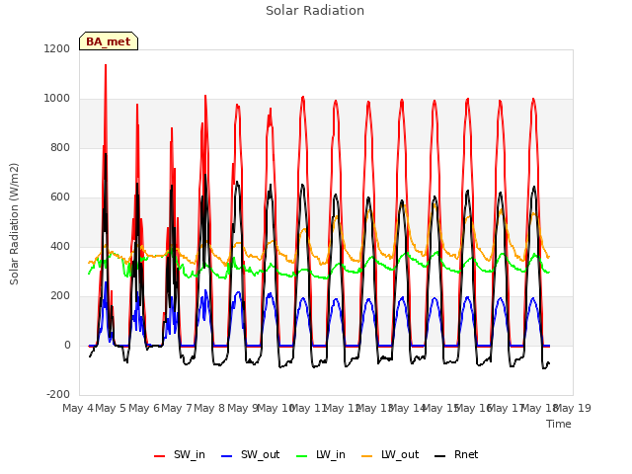Click the 800 y-axis tick label
The image size is (632, 474).
(60, 147)
